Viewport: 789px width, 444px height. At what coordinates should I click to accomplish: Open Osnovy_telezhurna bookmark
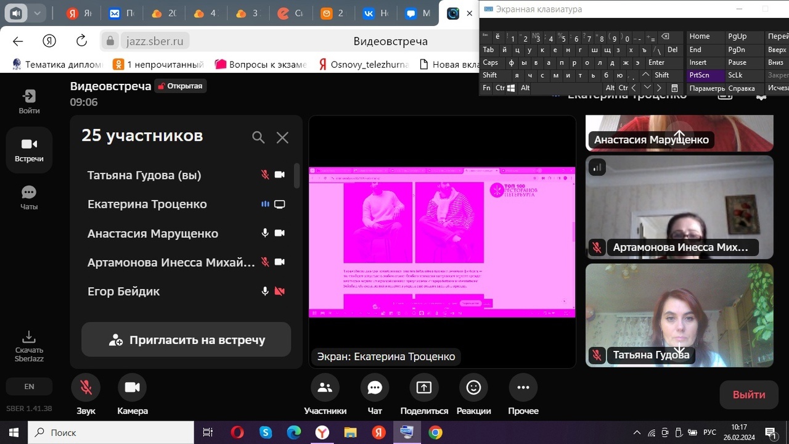point(363,64)
